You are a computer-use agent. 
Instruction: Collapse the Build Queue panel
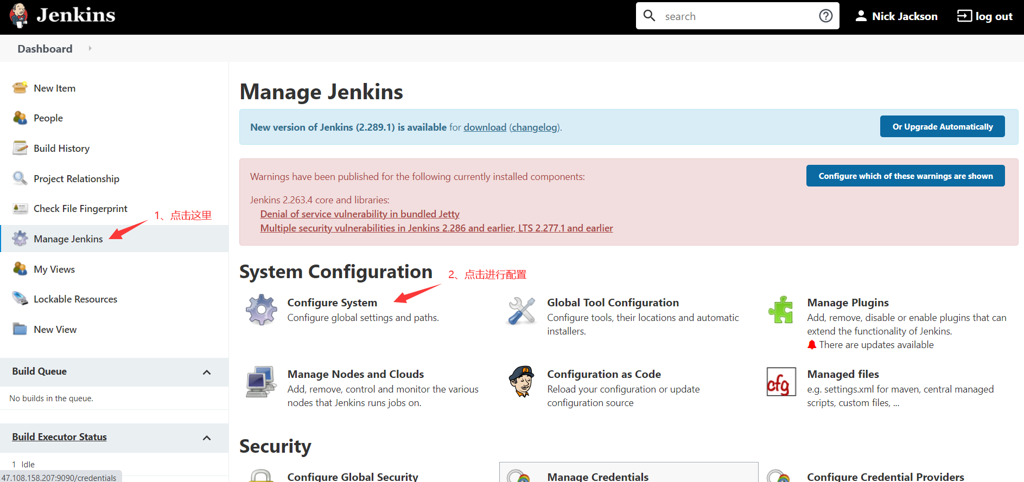(207, 372)
